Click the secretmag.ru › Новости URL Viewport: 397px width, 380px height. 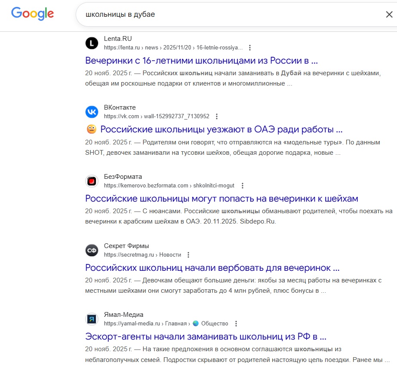coord(142,255)
